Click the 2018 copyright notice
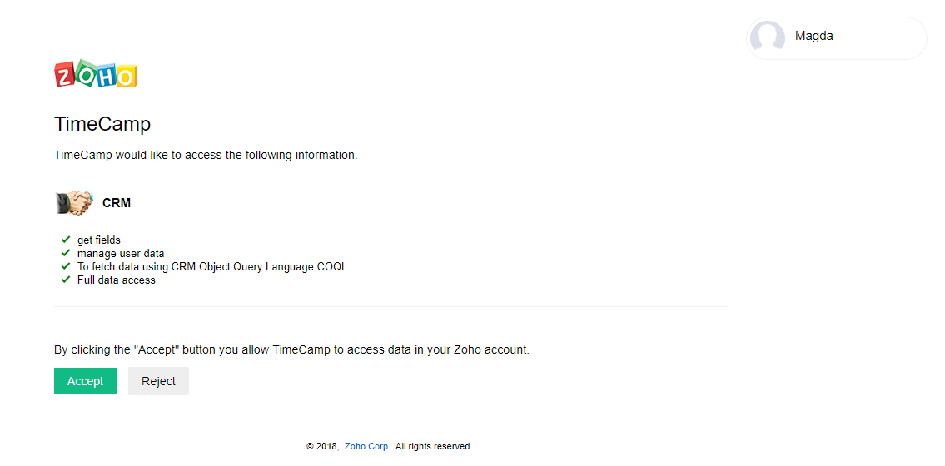 pos(390,446)
